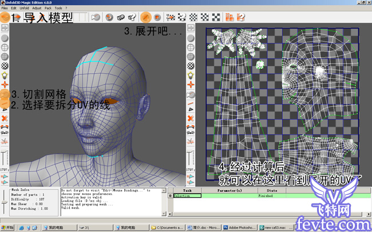Click the orange Pack icon with question mark

[x=240, y=17]
